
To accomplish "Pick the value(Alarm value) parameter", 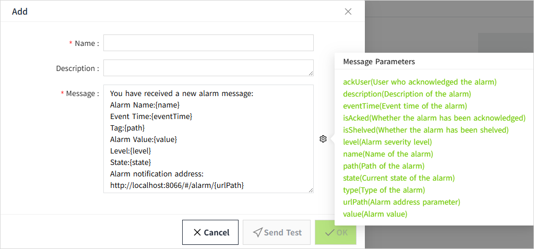I will point(375,214).
